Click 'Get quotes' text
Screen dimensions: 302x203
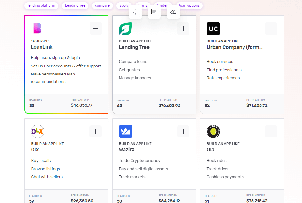coord(129,70)
